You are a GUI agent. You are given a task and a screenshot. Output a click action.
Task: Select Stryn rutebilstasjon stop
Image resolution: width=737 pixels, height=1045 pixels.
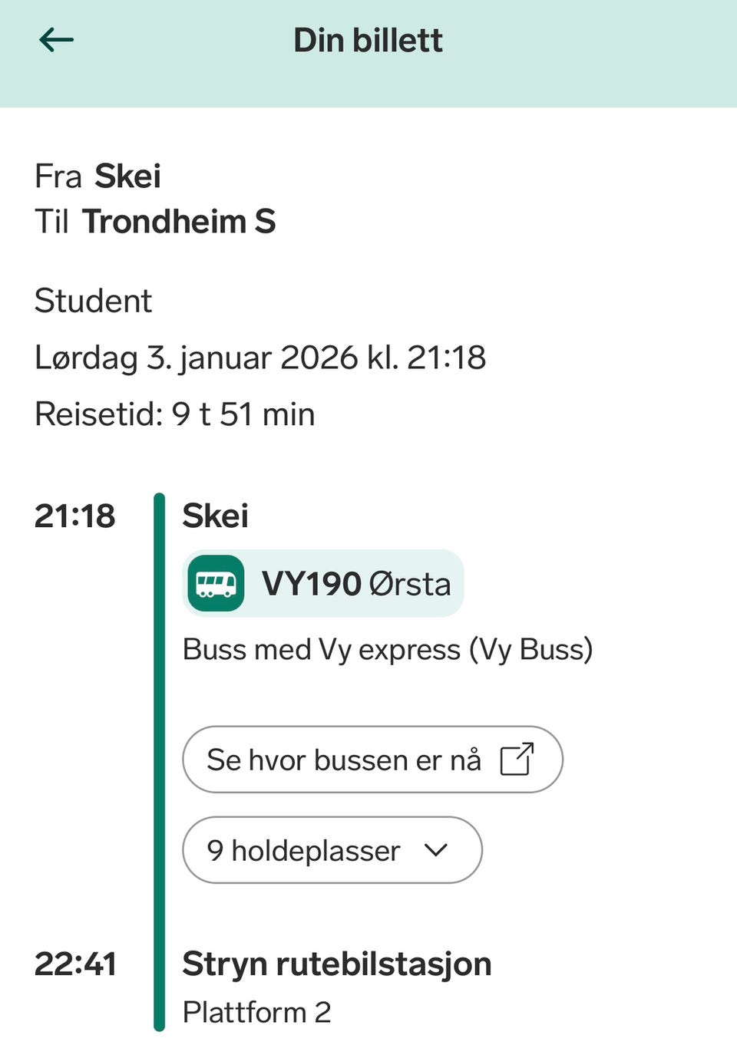336,964
